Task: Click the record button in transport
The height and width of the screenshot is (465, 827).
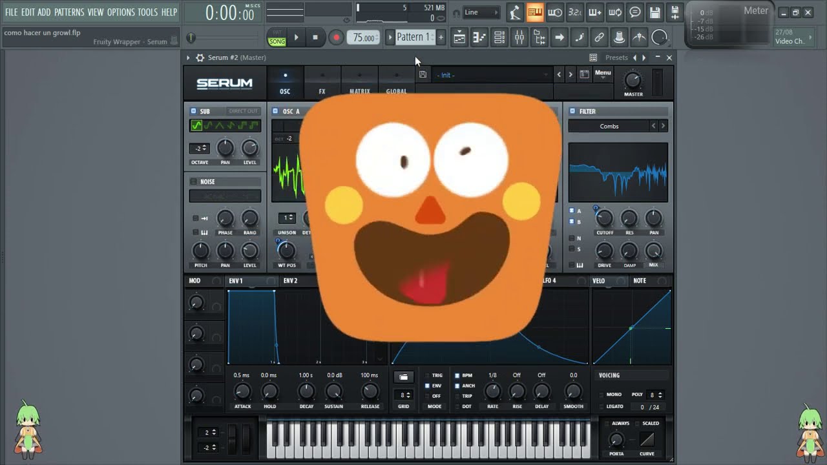Action: pyautogui.click(x=335, y=37)
